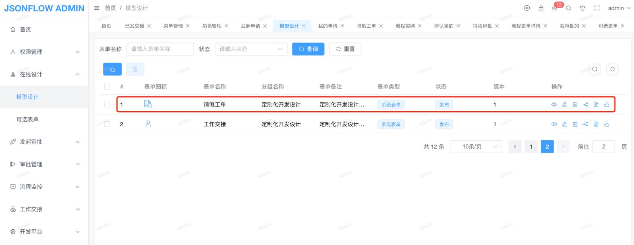Screen dimensions: 634x245
Task: Click the circular refresh icon above table
Action: pyautogui.click(x=612, y=69)
